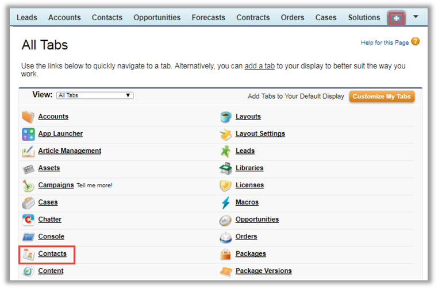Click the Packages lock icon
The width and height of the screenshot is (438, 289).
click(225, 254)
